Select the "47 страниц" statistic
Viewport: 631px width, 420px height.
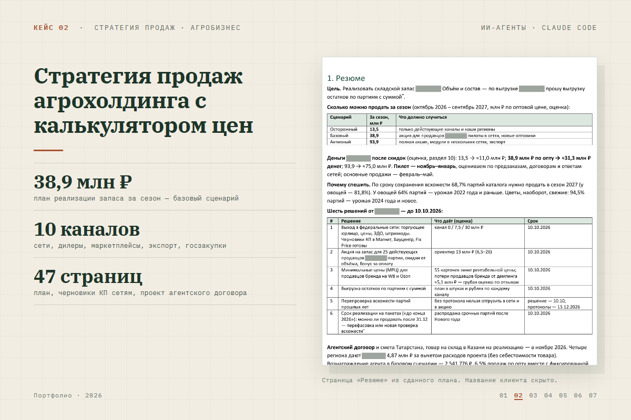coord(88,277)
